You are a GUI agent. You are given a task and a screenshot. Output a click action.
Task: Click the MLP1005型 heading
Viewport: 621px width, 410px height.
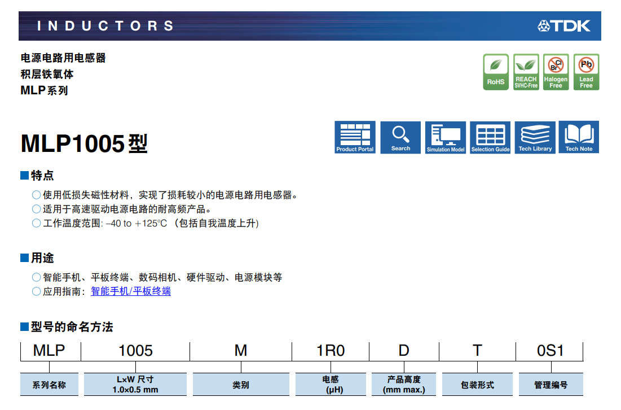84,143
